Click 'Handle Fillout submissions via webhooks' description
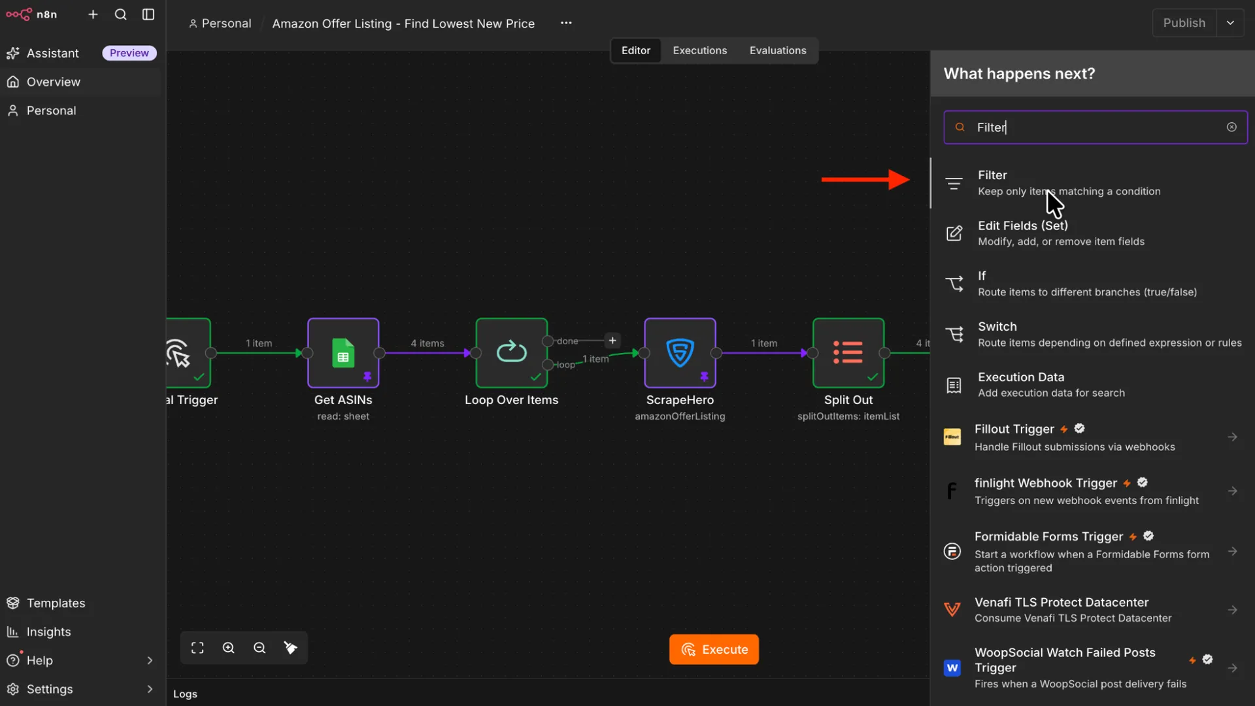The image size is (1255, 706). click(x=1075, y=447)
